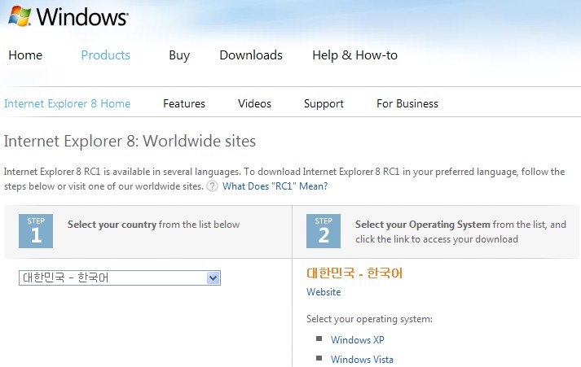Screen dimensions: 581x367
Task: Click the orange 대한민국 - 한국어 heading
Action: pos(354,273)
